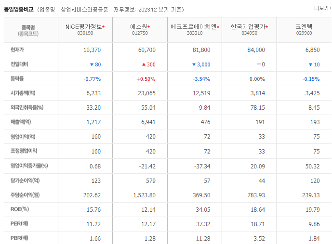Click the -0.15% change value

311,79
